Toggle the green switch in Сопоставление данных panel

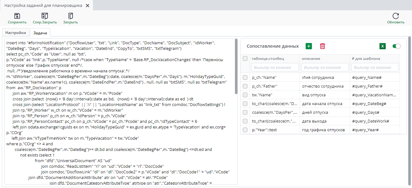(396, 46)
